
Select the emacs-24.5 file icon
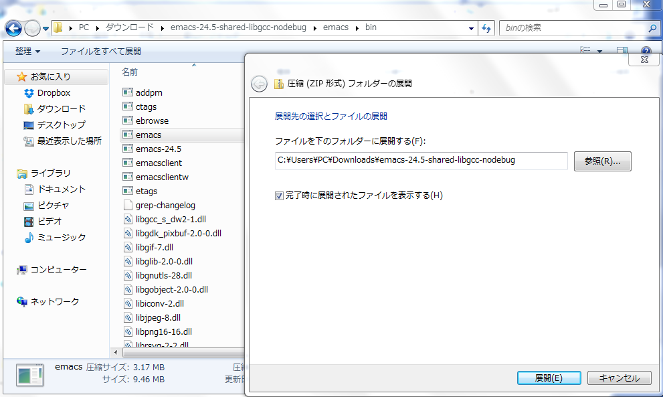click(x=128, y=149)
